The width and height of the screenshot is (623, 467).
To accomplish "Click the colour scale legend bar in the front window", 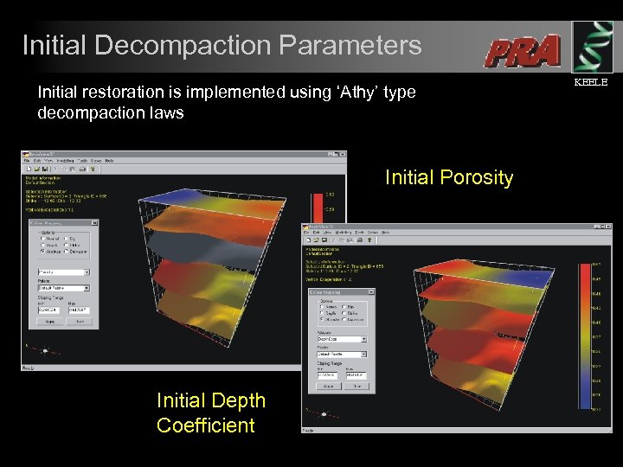I will pos(585,336).
